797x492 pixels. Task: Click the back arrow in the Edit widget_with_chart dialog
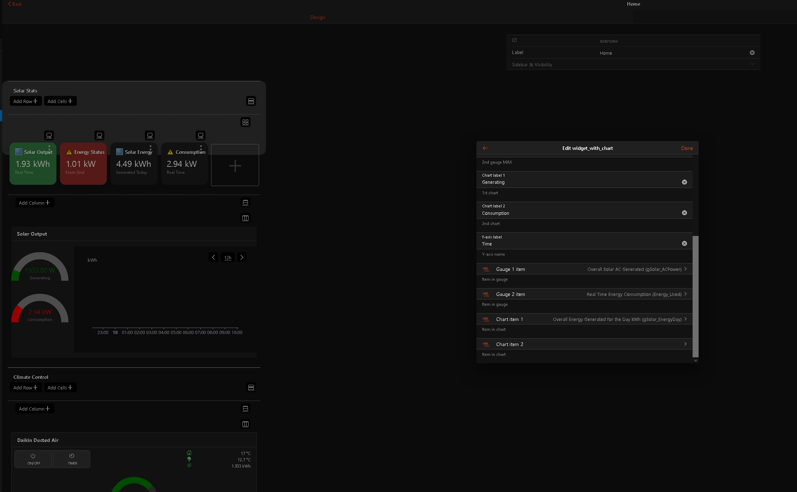pos(485,148)
